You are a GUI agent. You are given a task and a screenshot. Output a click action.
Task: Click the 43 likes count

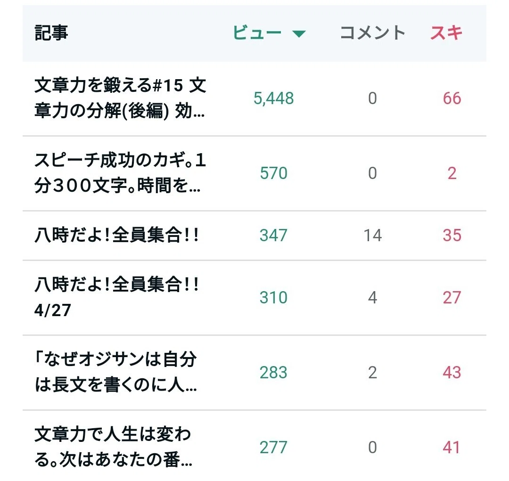(452, 372)
